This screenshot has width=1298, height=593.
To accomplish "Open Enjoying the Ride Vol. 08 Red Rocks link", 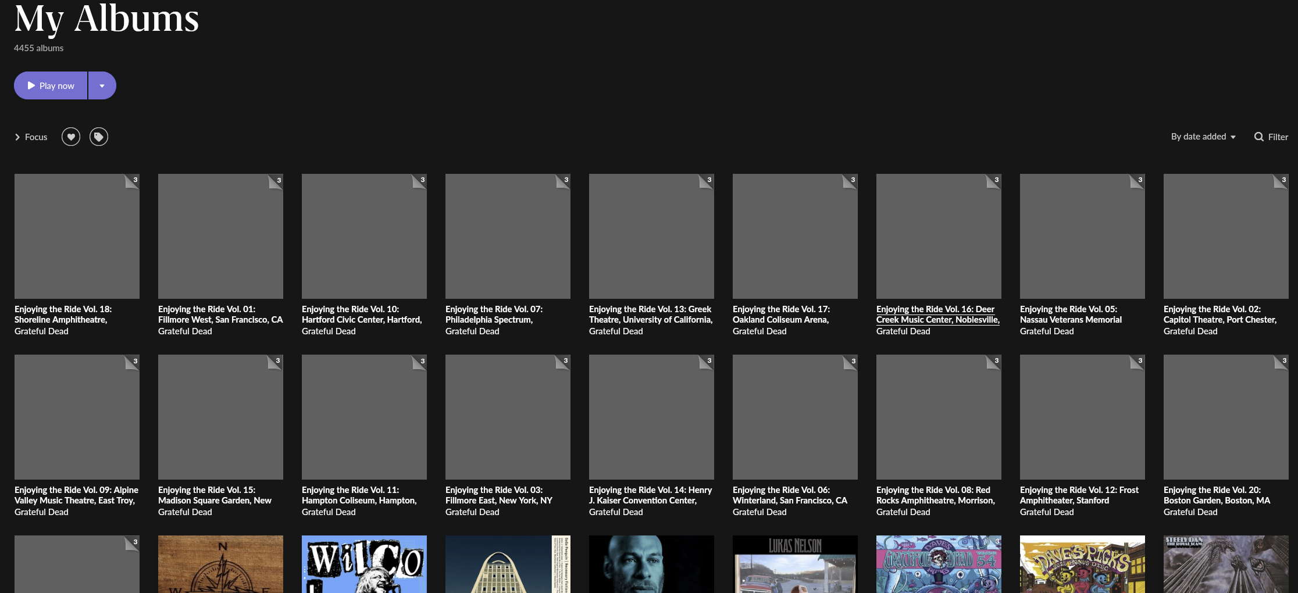I will point(936,495).
